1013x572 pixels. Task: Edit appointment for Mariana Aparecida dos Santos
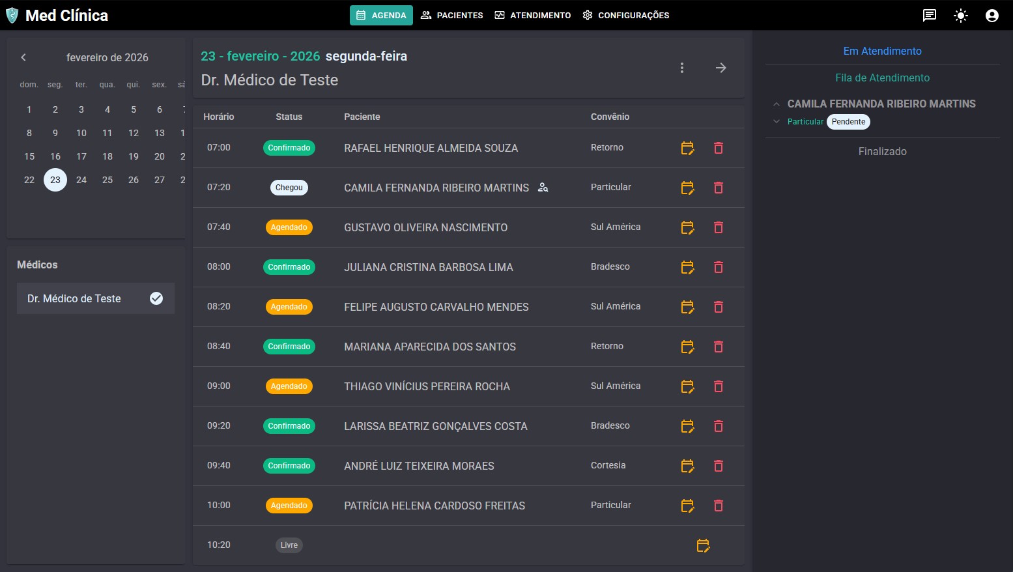687,347
